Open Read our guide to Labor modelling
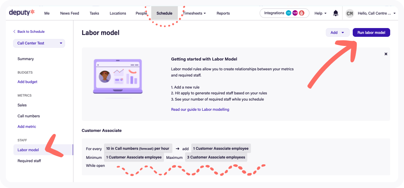404x188 pixels. click(200, 110)
